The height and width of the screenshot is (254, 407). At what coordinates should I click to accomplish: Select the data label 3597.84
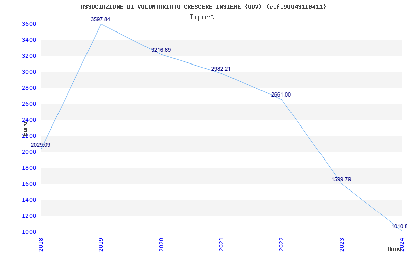tap(100, 19)
